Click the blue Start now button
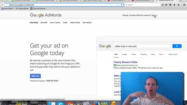187x105 pixels. click(35, 76)
